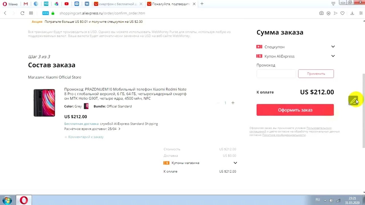Switch to the pinned teal YO tab

46,4
